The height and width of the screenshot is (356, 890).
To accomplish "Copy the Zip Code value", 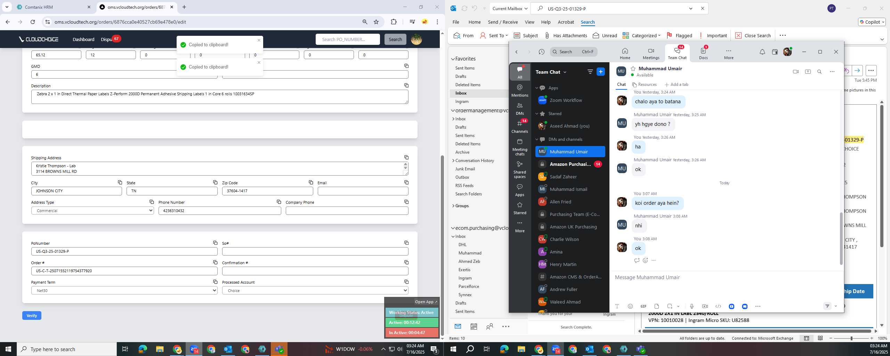I will 310,182.
